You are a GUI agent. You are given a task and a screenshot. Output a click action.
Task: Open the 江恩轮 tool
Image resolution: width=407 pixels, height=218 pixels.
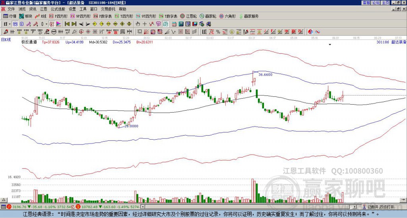click(x=188, y=16)
